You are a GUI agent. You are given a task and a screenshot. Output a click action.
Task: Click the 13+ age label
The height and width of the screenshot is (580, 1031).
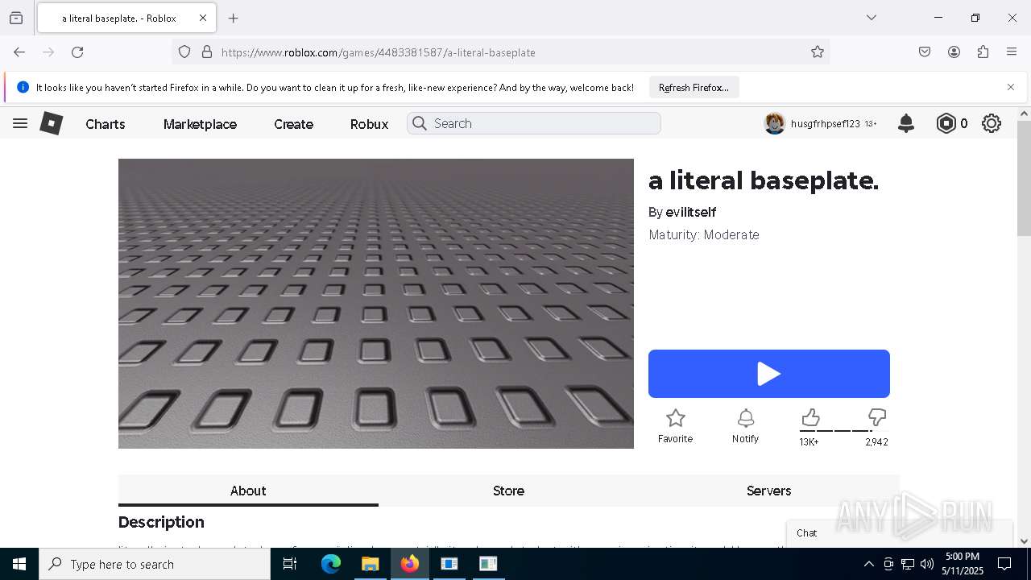coord(871,124)
